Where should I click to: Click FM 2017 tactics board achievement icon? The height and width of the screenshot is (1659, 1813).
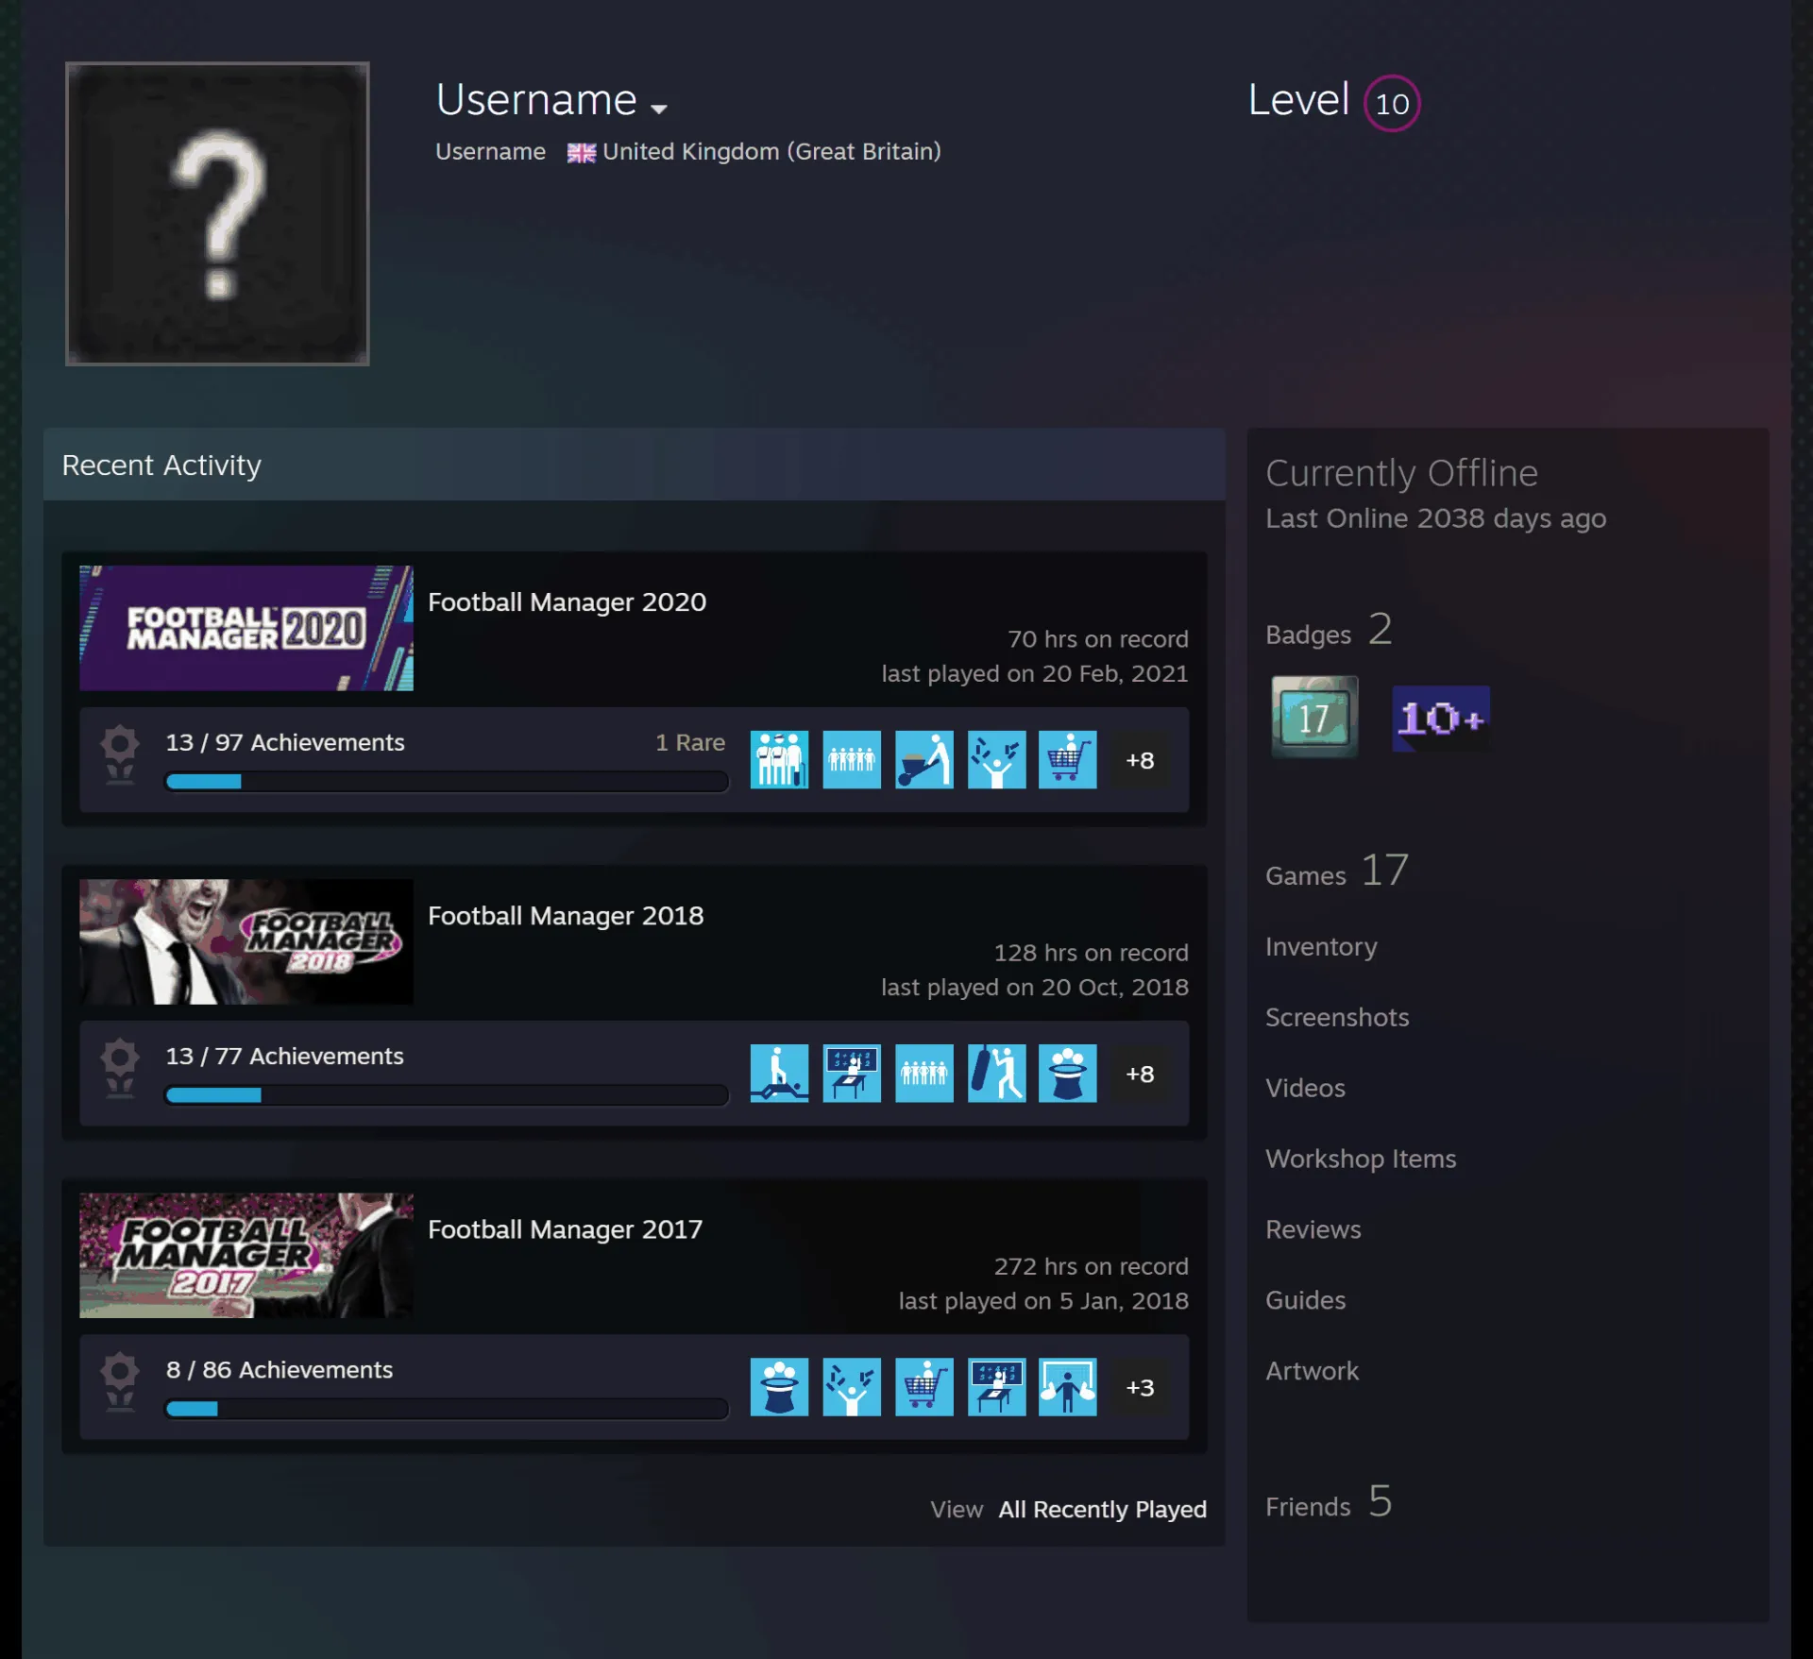coord(996,1386)
